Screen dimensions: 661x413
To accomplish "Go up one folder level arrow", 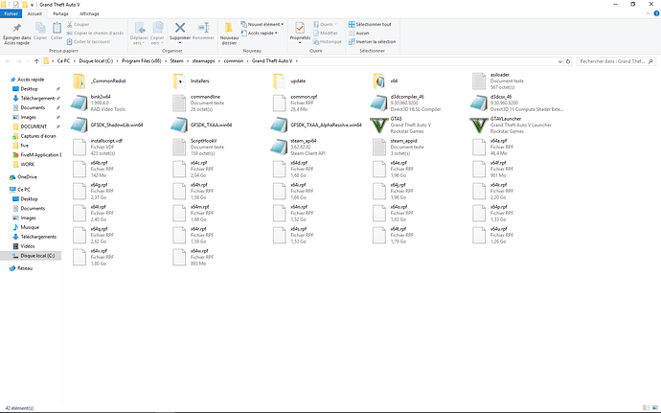I will pos(36,61).
